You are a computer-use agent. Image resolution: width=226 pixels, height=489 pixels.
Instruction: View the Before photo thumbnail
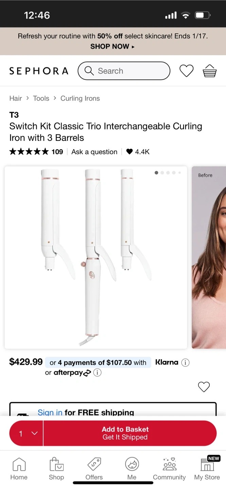point(209,257)
